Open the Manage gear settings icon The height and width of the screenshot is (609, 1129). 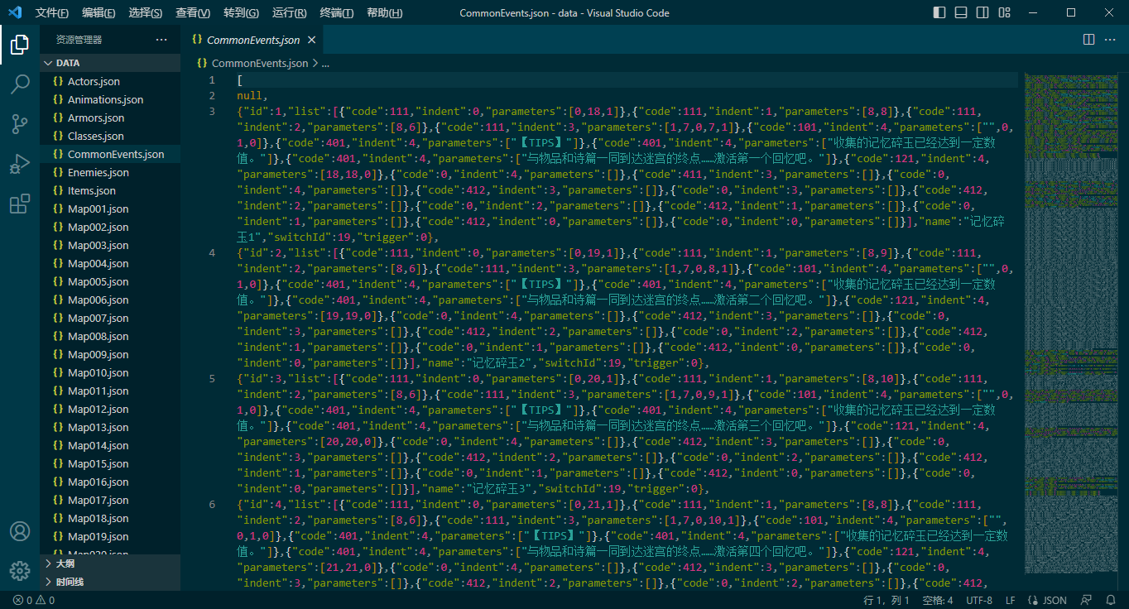tap(20, 571)
